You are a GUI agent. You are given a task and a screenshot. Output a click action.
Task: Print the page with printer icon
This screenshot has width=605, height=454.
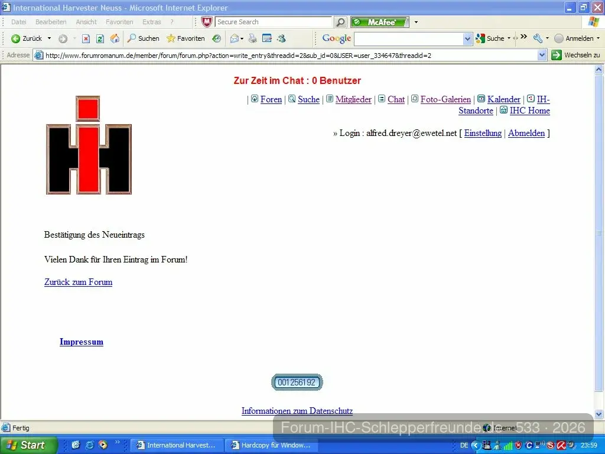[252, 38]
